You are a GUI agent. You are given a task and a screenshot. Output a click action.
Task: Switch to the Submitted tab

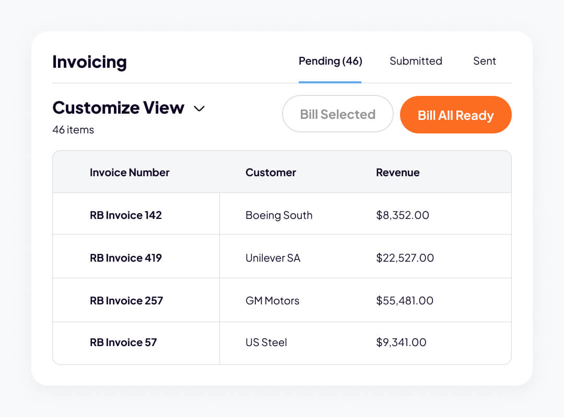point(416,61)
